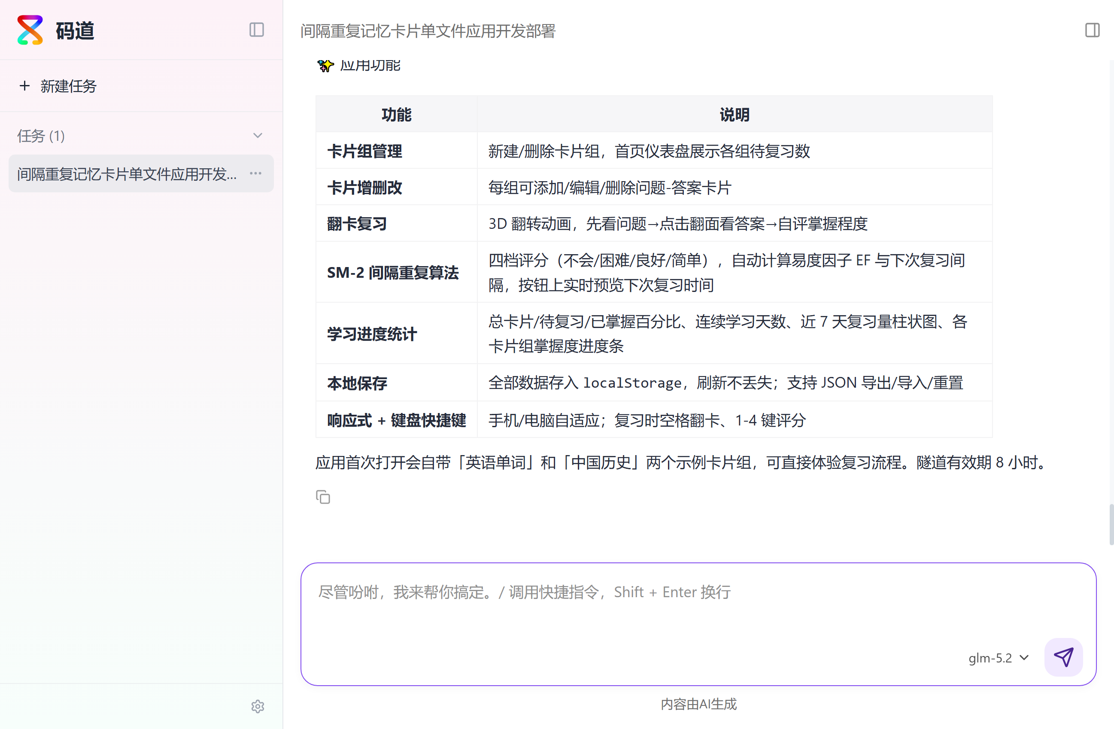Screen dimensions: 1114x729
Task: Click description starting 总卡片/待复习
Action: coord(728,334)
